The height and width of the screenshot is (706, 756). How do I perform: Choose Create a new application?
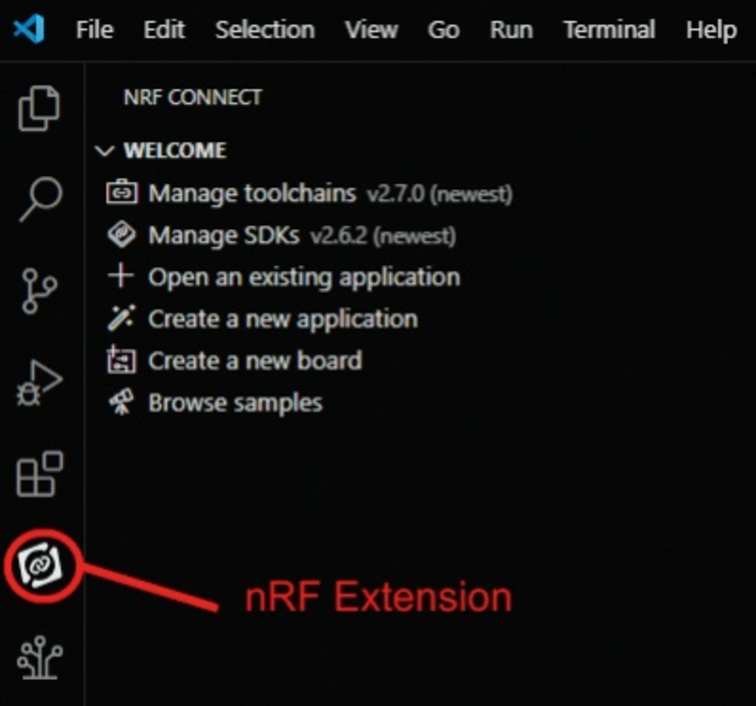click(x=282, y=319)
